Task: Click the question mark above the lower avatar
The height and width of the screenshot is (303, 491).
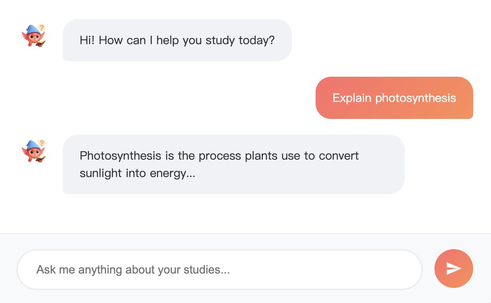Action: [42, 143]
